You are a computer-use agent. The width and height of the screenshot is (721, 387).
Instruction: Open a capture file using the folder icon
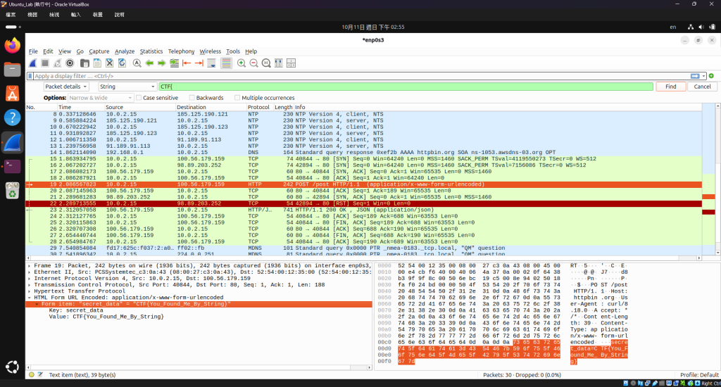coord(84,63)
